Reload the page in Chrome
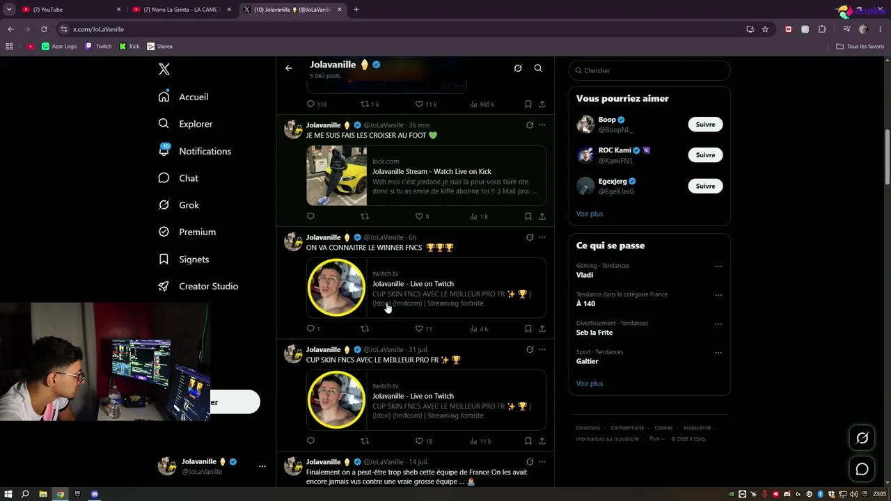The image size is (891, 501). [x=44, y=29]
